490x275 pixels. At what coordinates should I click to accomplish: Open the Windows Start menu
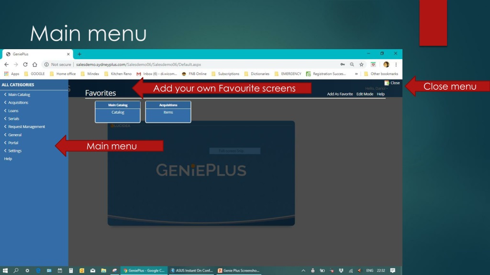(5, 271)
